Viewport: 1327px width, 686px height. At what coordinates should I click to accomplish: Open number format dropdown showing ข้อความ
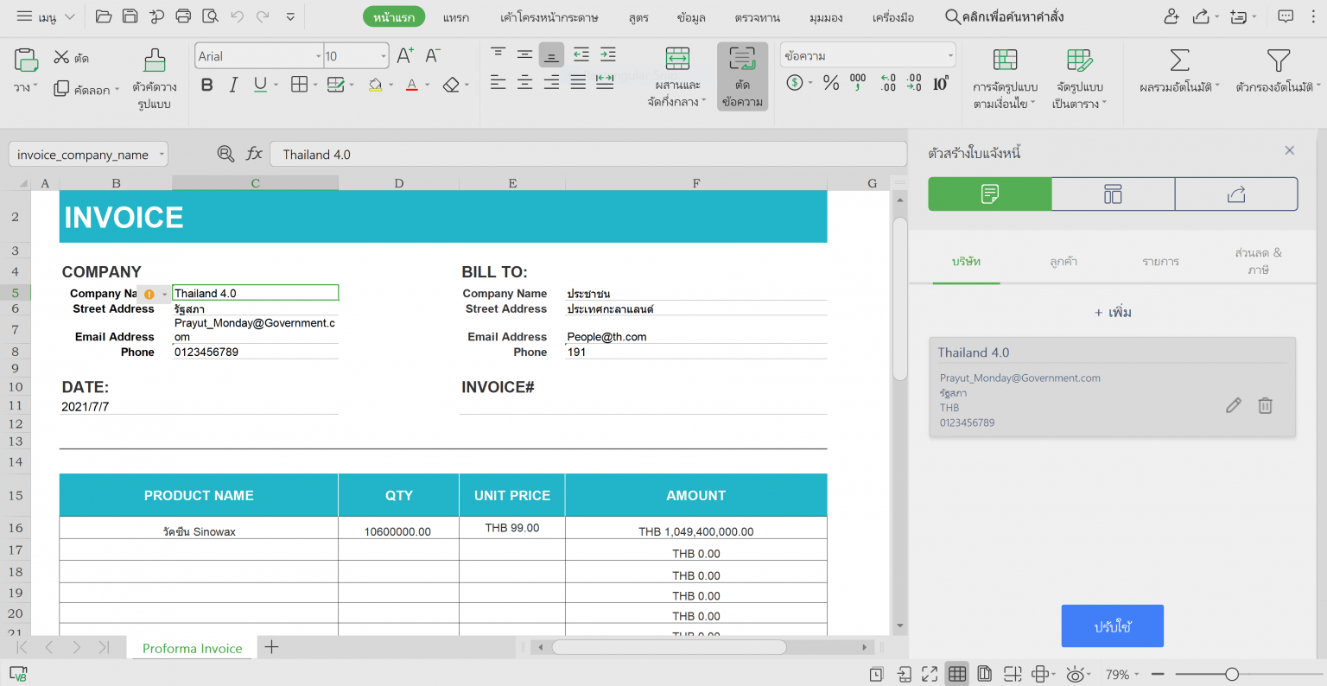(x=950, y=56)
